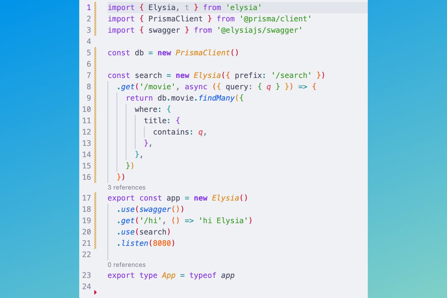Click the 'where:' property on line 10
Screen dimensions: 447x298
(x=148, y=110)
